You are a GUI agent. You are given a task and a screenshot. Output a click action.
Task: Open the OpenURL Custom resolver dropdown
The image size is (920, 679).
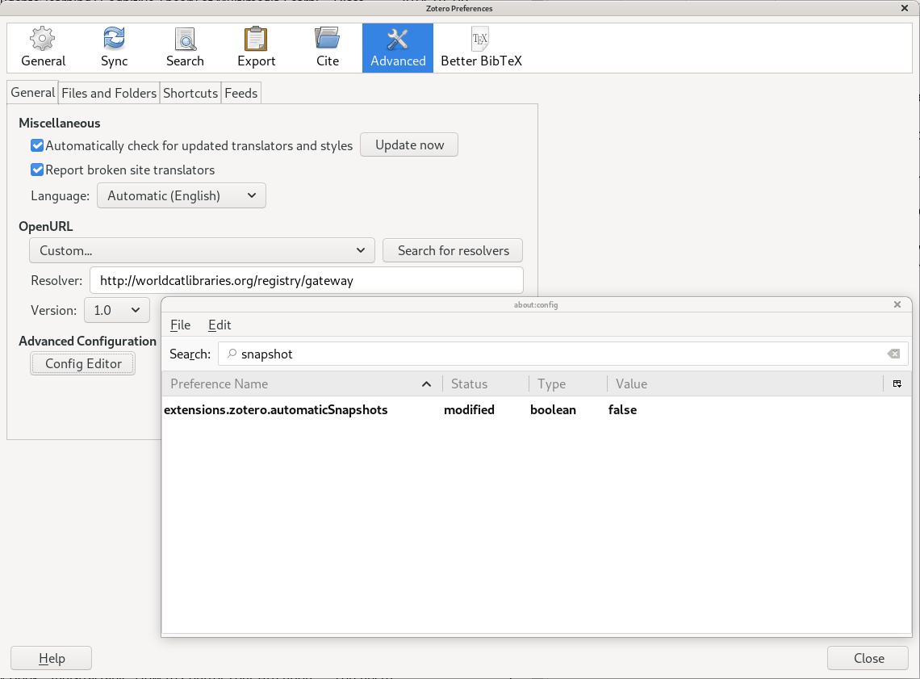point(202,250)
